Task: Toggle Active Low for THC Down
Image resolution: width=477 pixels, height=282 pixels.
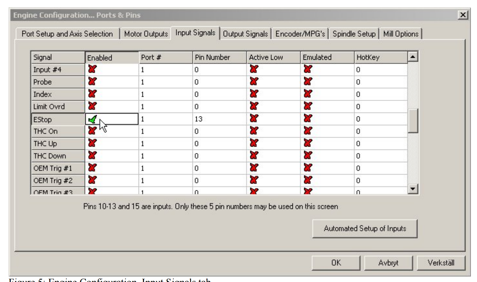Action: tap(254, 156)
